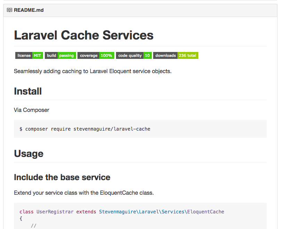Click the Stevenmaguire\Laravel\Services\EloquentCache namespace
Viewport: 282px width, 229px height.
(161, 212)
